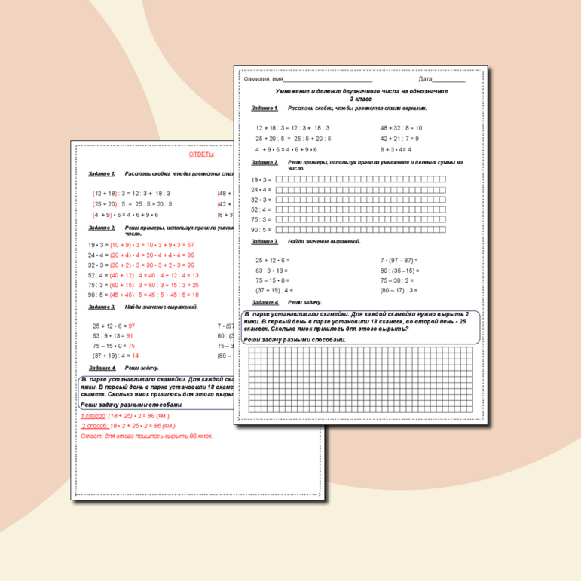Image resolution: width=581 pixels, height=581 pixels.
Task: Click the answer cell row beside "90 : 5 ="
Action: 360,229
